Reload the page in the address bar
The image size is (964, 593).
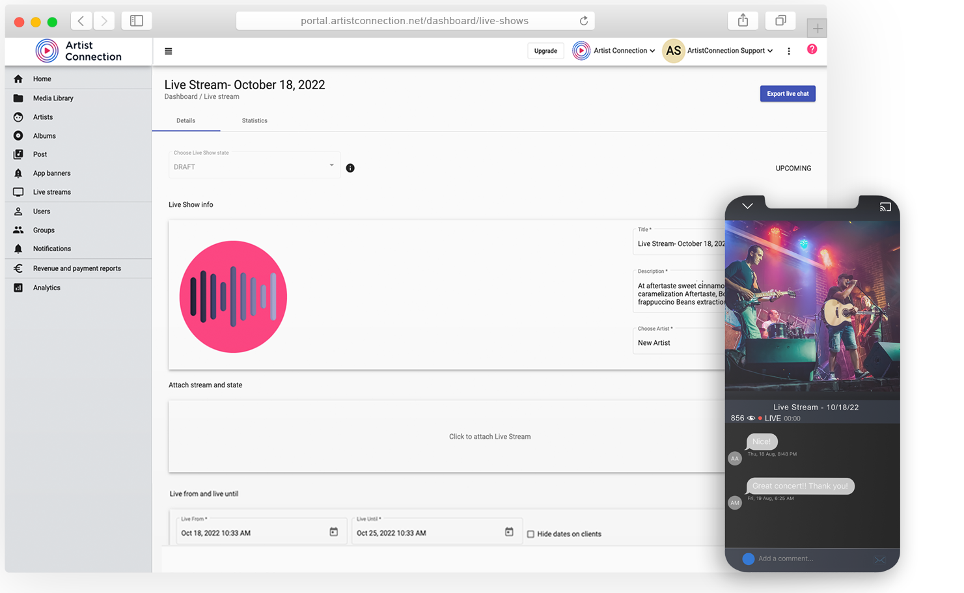click(584, 21)
